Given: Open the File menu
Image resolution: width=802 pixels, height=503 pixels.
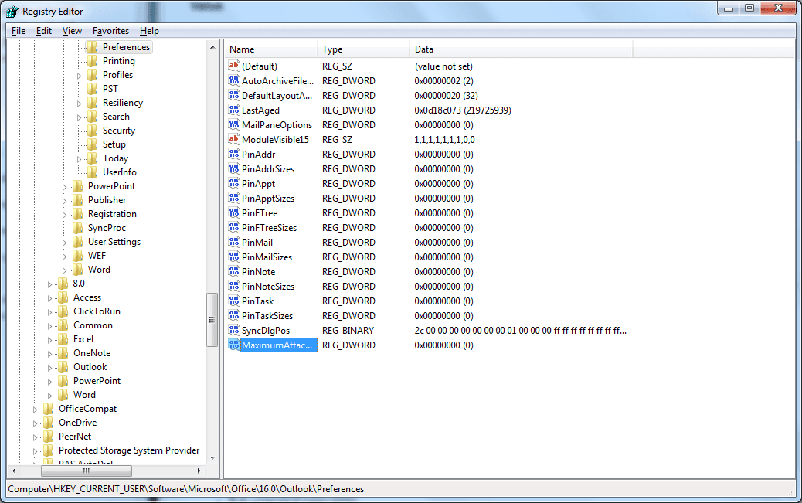Looking at the screenshot, I should pos(19,31).
